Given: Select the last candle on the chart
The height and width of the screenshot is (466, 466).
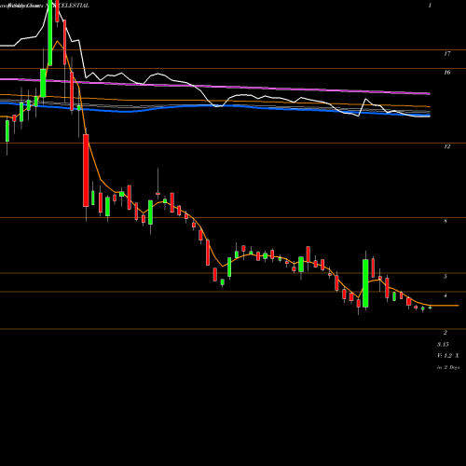Looking at the screenshot, I should pos(430,308).
